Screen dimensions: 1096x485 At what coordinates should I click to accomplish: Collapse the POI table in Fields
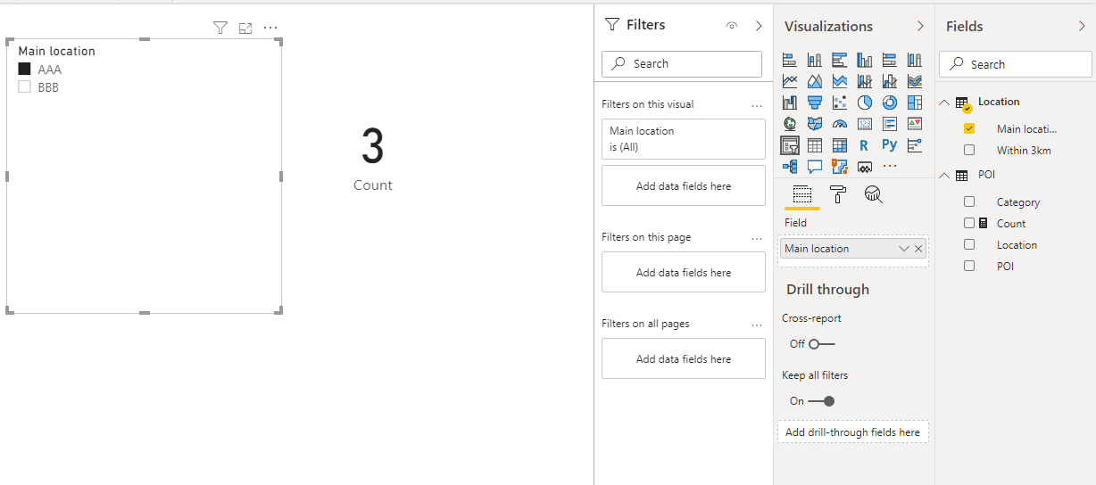(945, 175)
